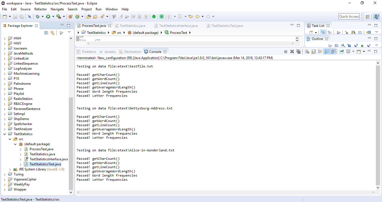The width and height of the screenshot is (382, 202).
Task: Click the Open Task folder icon
Action: click(95, 17)
